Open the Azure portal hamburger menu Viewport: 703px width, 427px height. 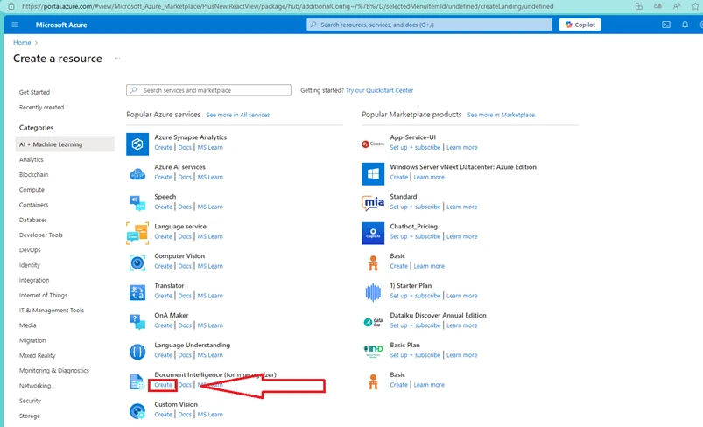(15, 24)
